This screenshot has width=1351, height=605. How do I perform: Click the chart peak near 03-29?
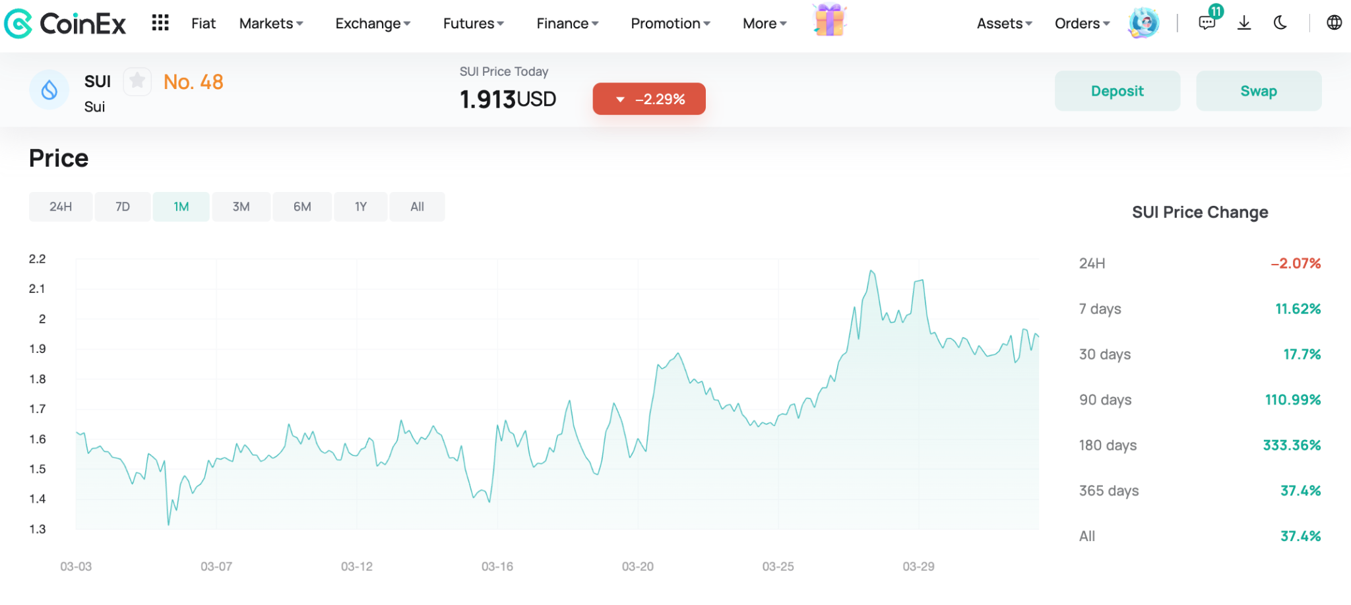click(919, 281)
